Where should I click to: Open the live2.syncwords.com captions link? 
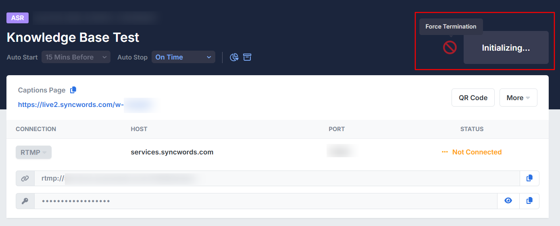pos(71,105)
